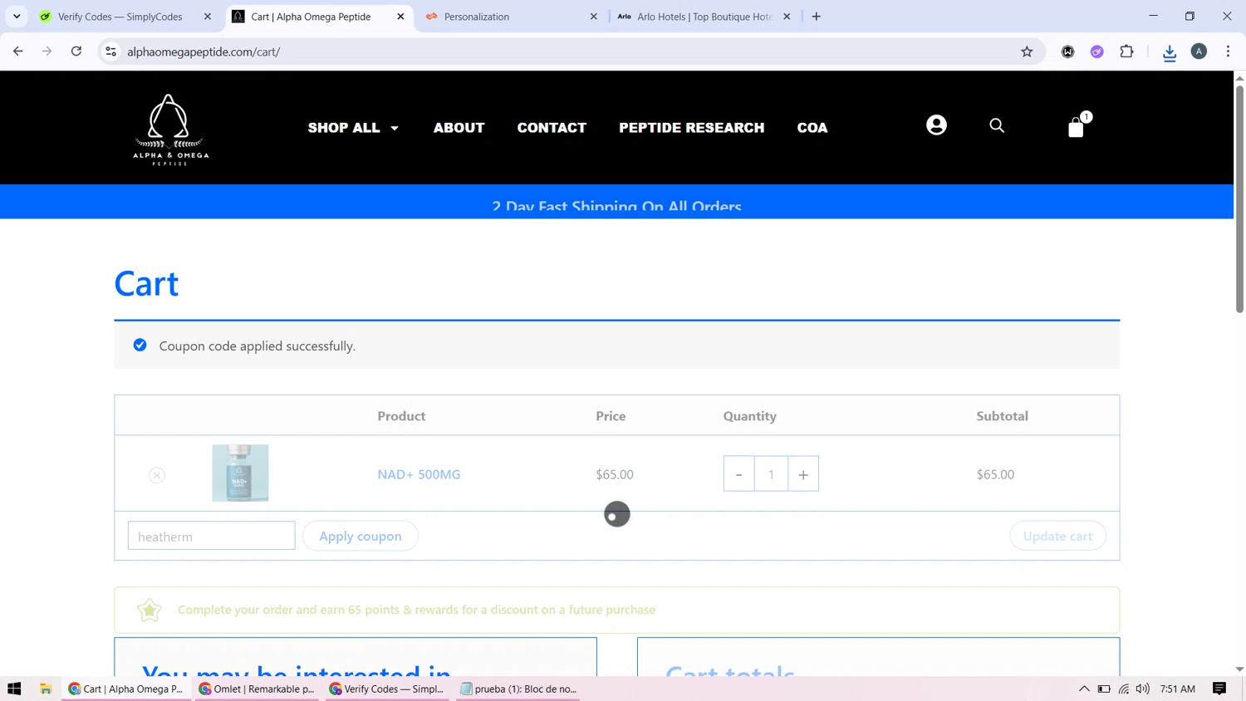Click the Update cart button
1246x701 pixels.
pos(1057,537)
